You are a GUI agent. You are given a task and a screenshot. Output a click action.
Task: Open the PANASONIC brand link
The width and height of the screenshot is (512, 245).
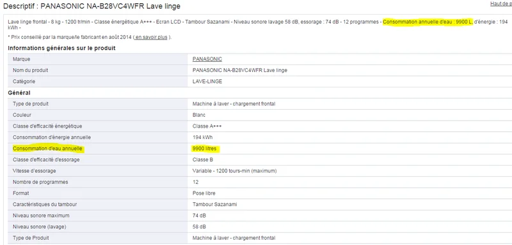tap(207, 59)
